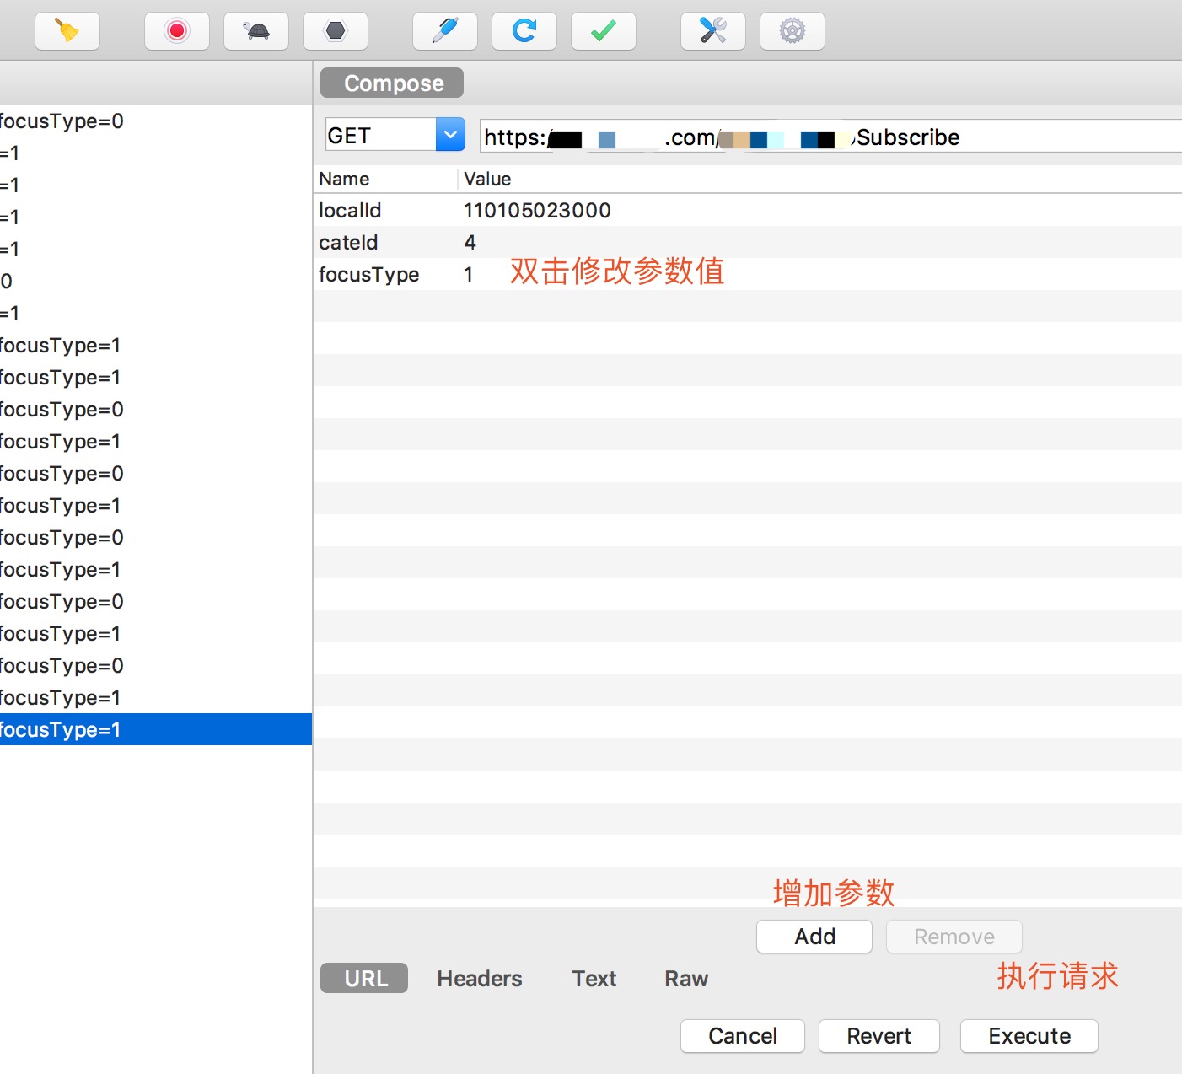Select the highlighted focusType=1 request row

click(x=156, y=729)
